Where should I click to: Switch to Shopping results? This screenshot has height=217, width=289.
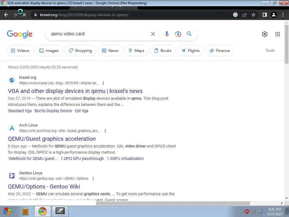[80, 51]
